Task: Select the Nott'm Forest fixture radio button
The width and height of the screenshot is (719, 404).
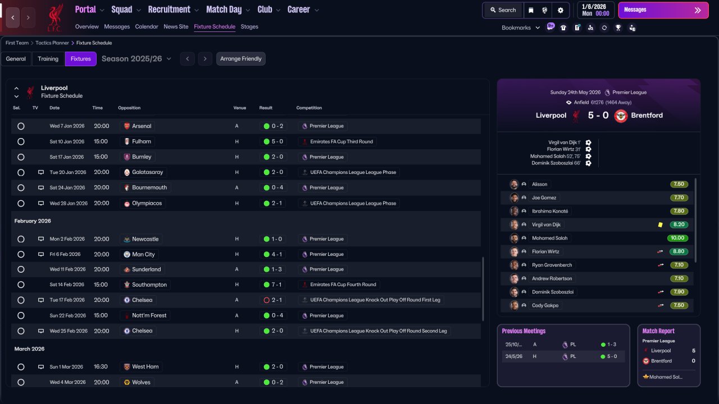Action: pyautogui.click(x=21, y=315)
